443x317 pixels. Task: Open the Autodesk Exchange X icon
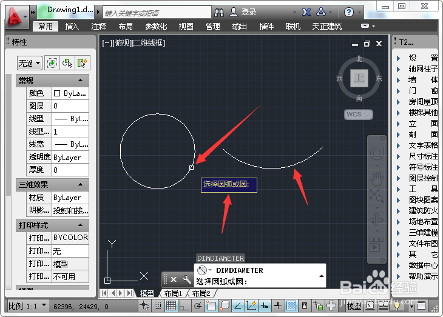[x=306, y=12]
